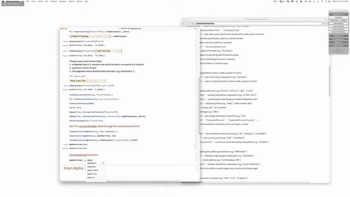Confirm the New York City entity checkmark
Viewport: 350px width, 197px height.
point(120,51)
